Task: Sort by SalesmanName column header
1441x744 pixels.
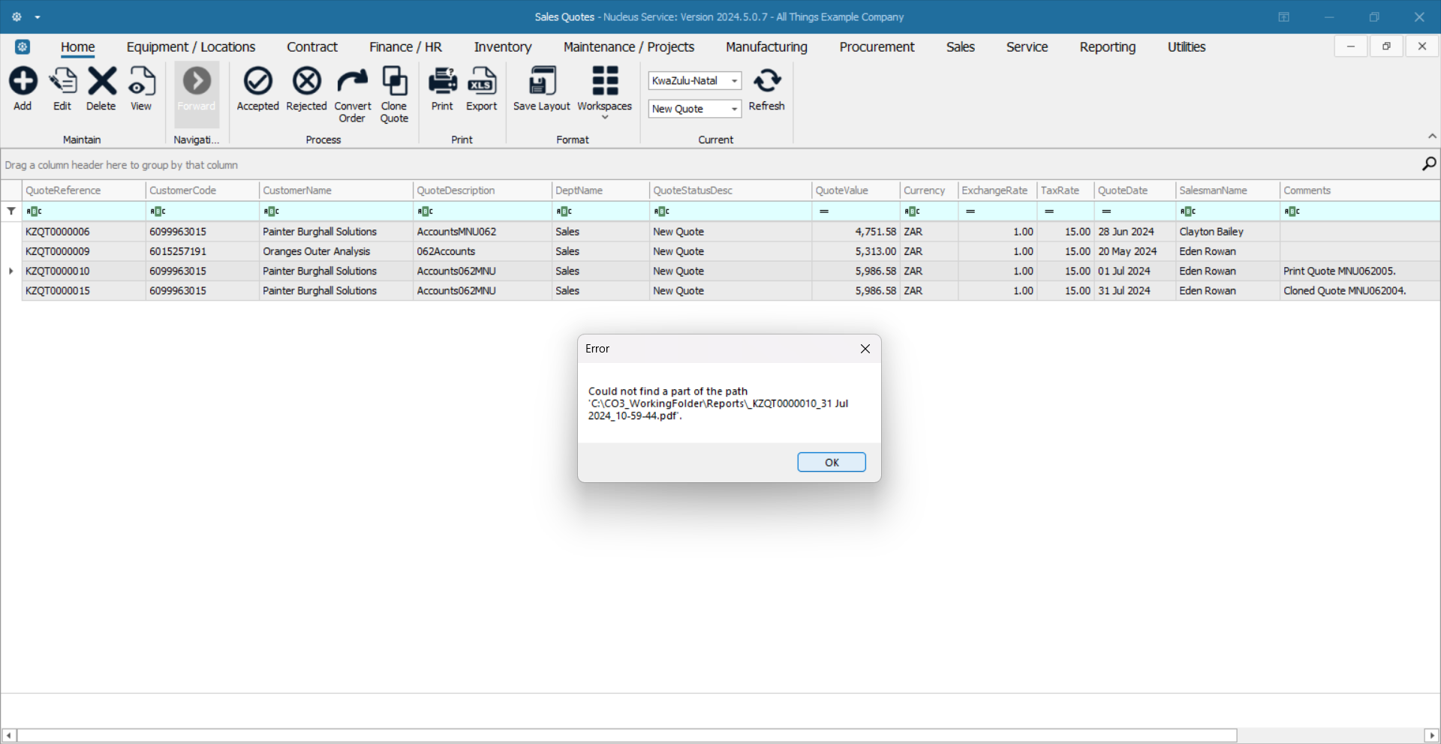Action: 1228,190
